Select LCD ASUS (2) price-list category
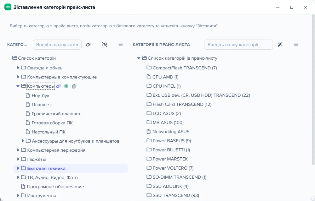Screen dimensions: 315x201 167,113
